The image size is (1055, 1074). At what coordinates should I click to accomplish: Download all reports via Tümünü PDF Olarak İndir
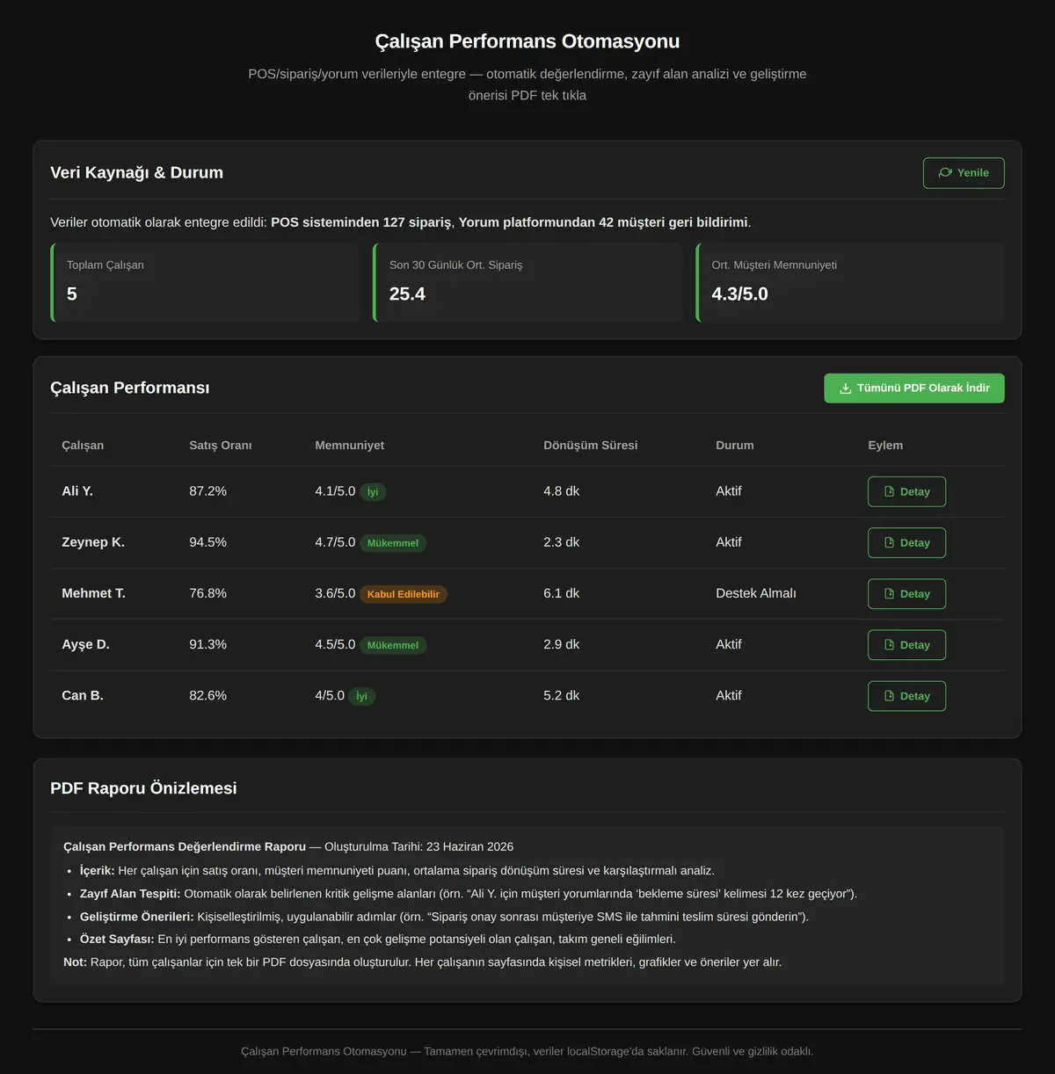pos(914,388)
